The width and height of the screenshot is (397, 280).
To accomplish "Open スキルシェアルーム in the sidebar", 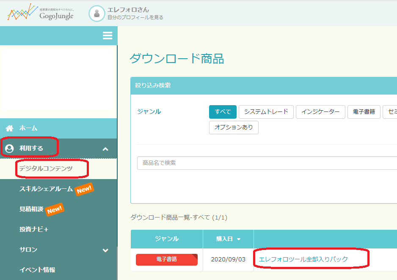I will pyautogui.click(x=46, y=189).
